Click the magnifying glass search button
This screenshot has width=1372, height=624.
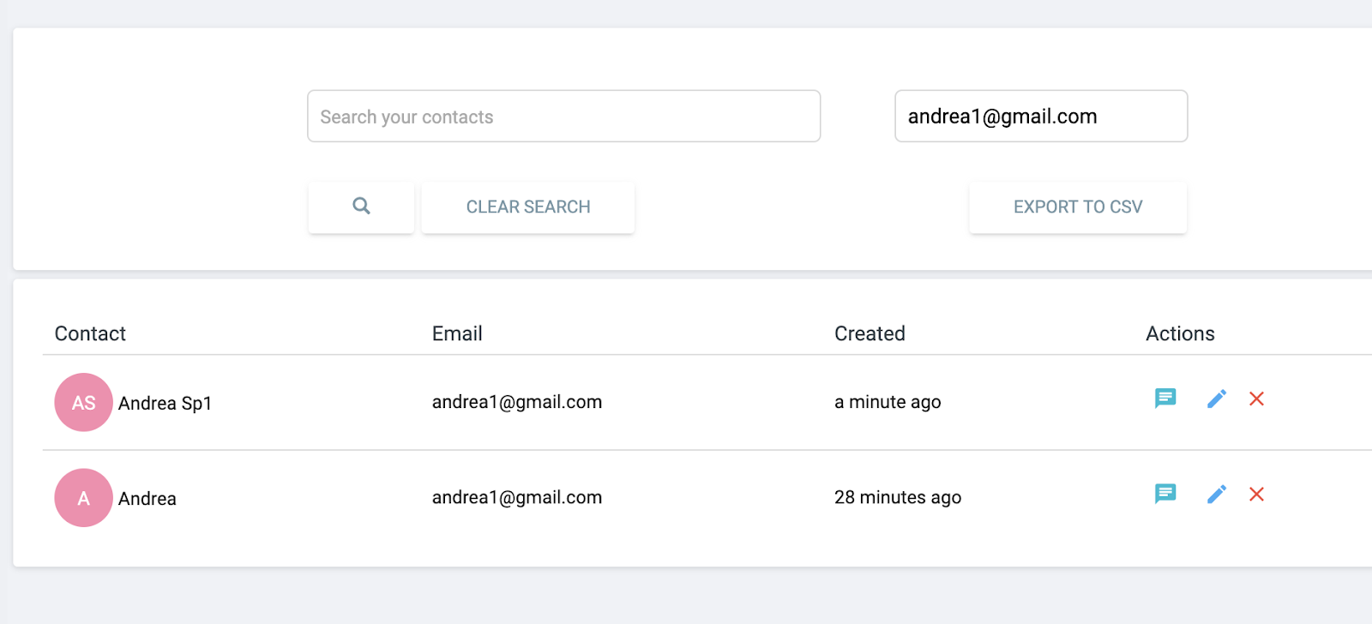click(x=361, y=207)
